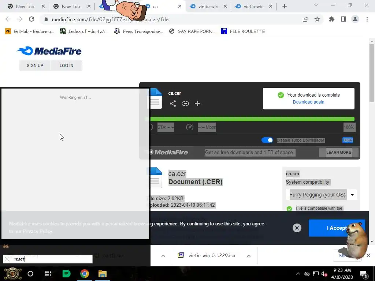
Task: Click the network tray icon
Action: click(316, 274)
